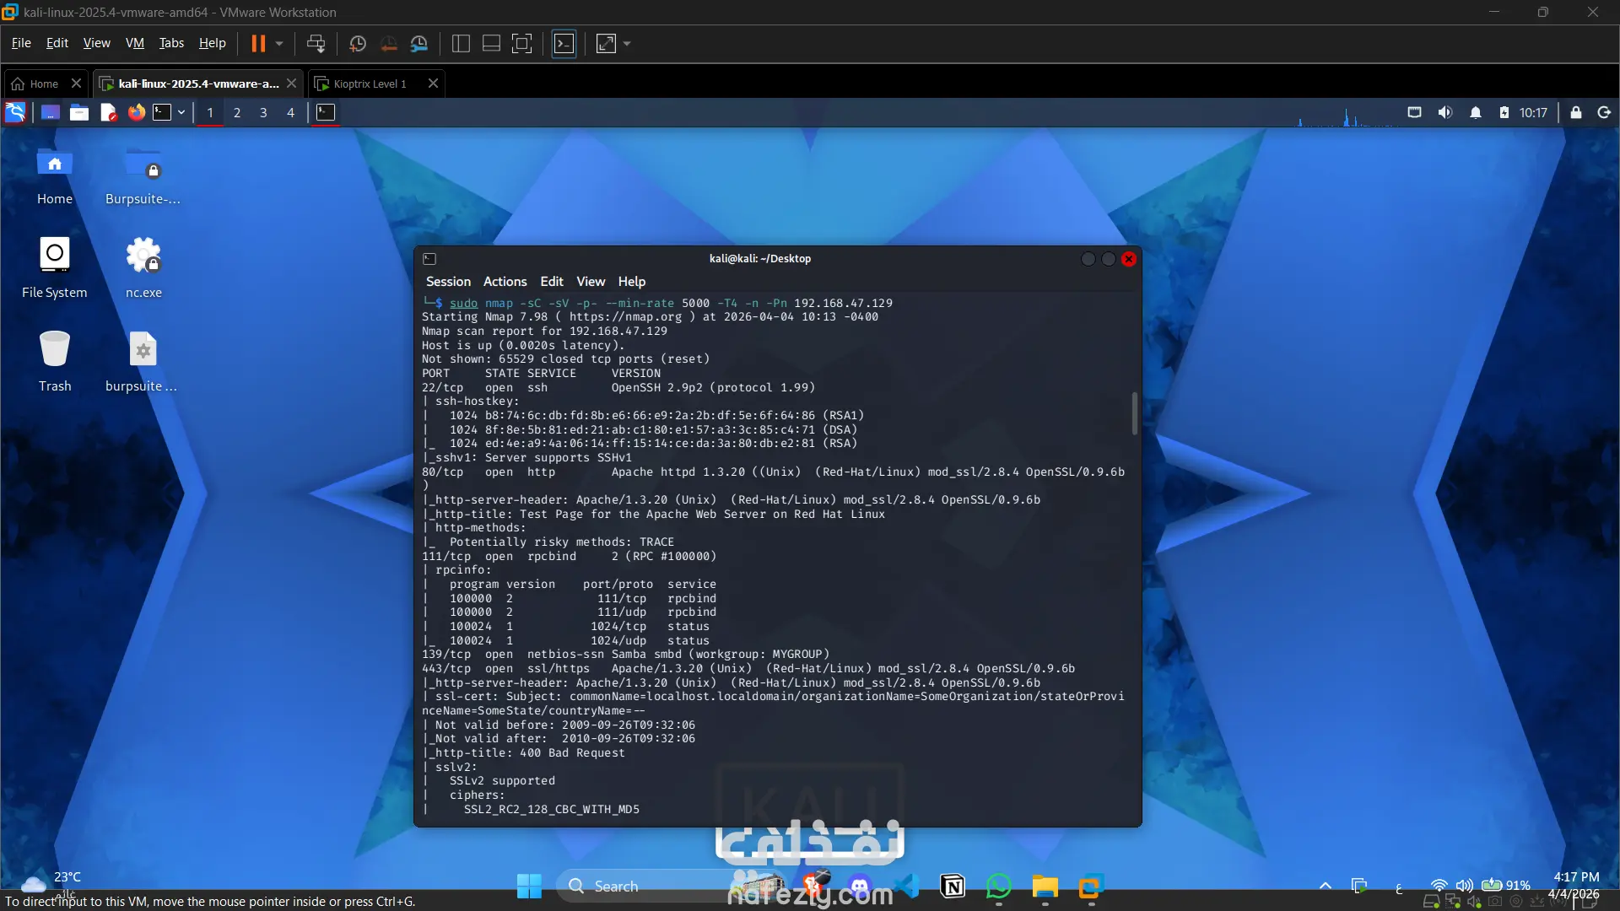Switch to Kali workspace 4
Image resolution: width=1620 pixels, height=911 pixels.
(x=291, y=112)
